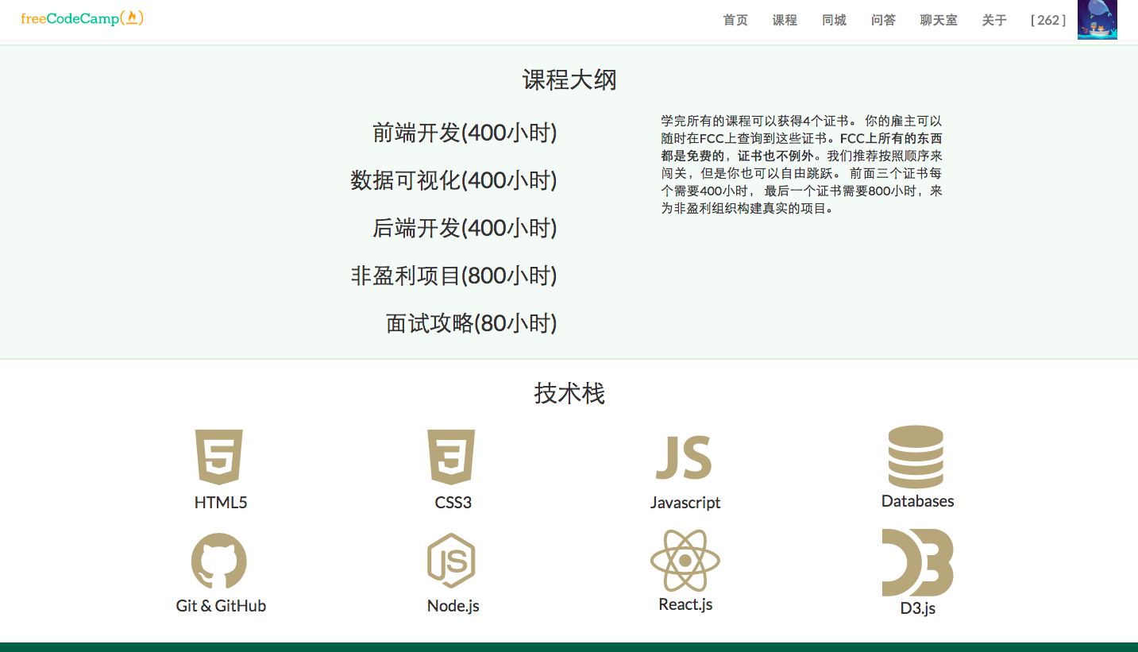Click the 关于 nav item

click(x=994, y=20)
